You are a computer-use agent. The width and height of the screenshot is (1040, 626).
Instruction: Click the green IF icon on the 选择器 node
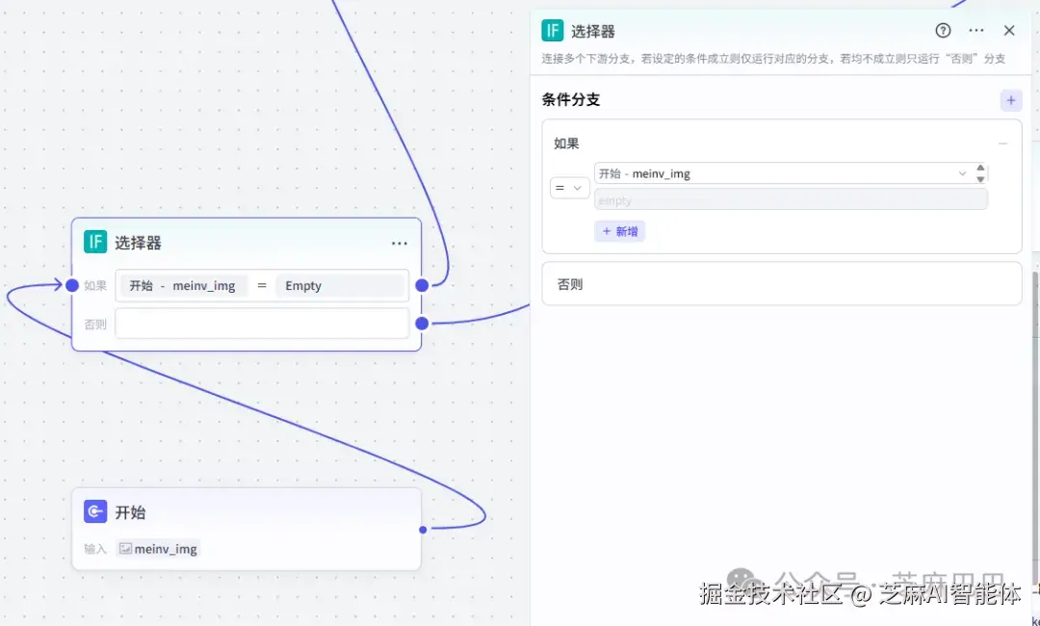(x=94, y=242)
